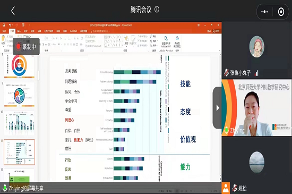Open the shapes gallery in the ribbon
The width and height of the screenshot is (292, 194).
tap(114, 41)
